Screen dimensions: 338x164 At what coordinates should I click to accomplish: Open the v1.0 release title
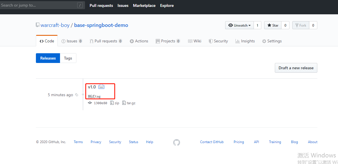click(x=92, y=87)
